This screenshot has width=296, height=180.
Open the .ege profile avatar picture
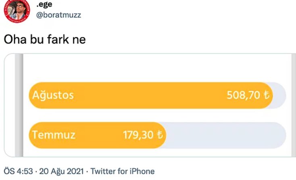coord(17,10)
